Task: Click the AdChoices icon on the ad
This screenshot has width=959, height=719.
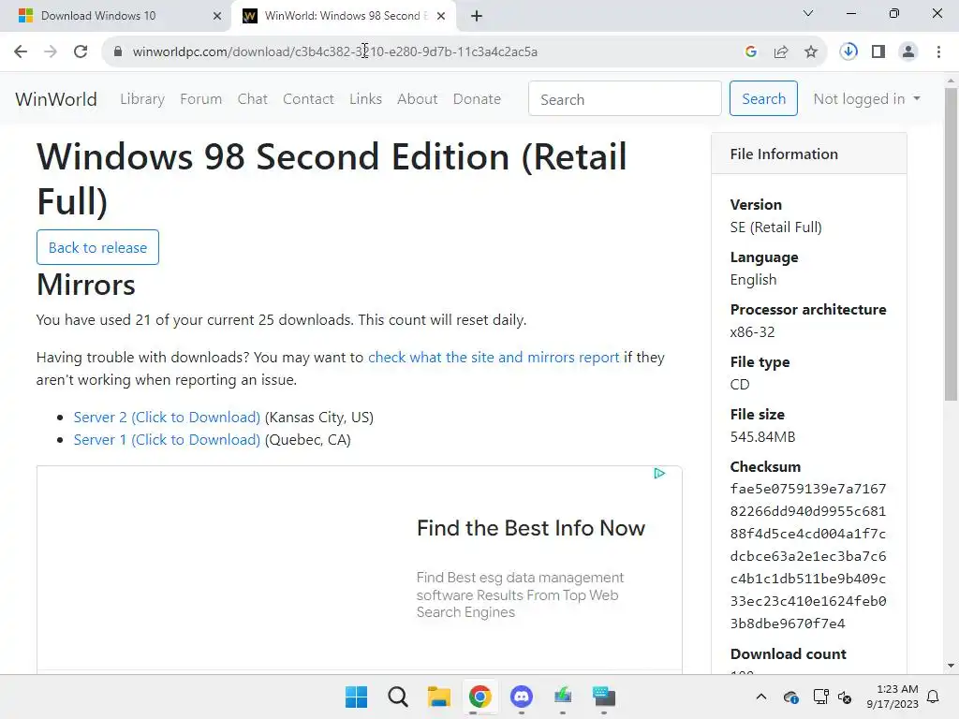Action: click(x=659, y=473)
